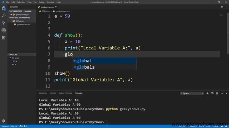Click the notifications bell in status bar
Viewport: 229px width, 128px height.
click(226, 127)
